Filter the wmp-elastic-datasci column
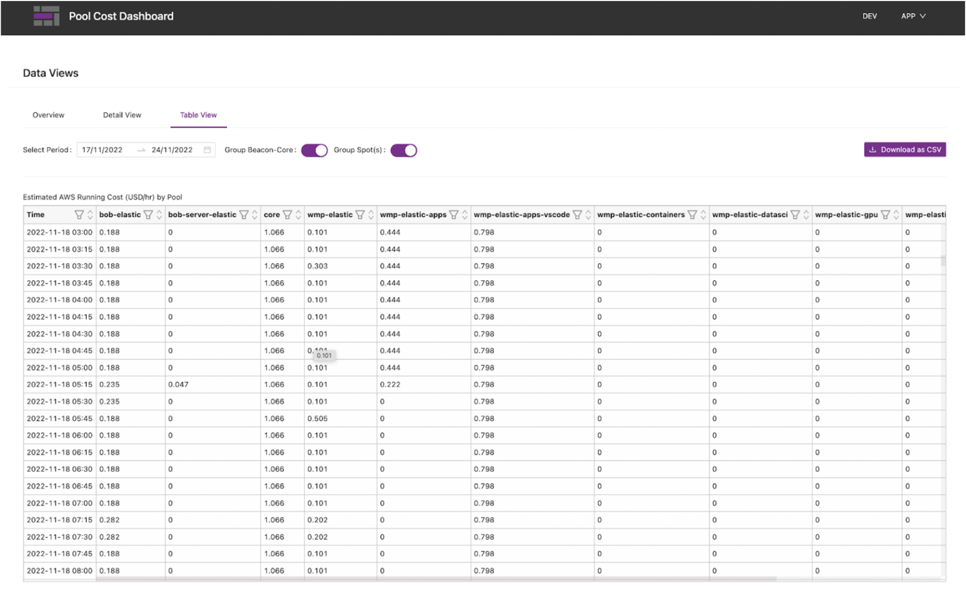 pos(795,215)
